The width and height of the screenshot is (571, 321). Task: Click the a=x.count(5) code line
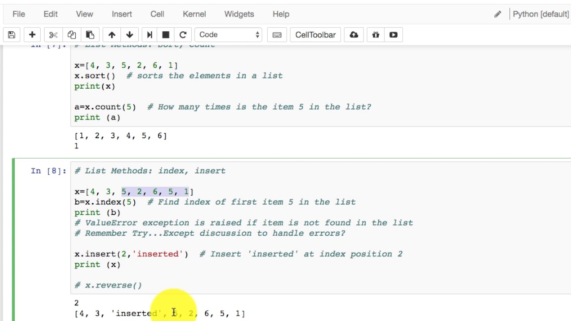pyautogui.click(x=223, y=107)
